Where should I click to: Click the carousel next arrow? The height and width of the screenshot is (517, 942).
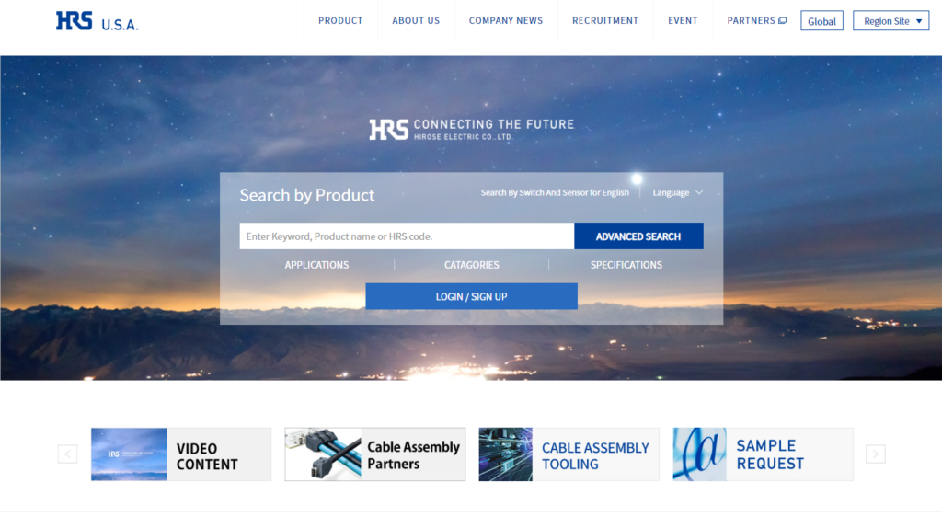[876, 454]
